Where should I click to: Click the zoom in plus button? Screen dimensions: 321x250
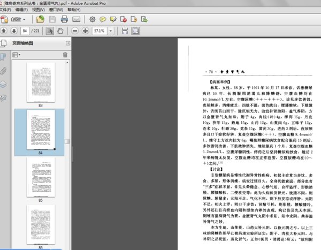pyautogui.click(x=86, y=31)
